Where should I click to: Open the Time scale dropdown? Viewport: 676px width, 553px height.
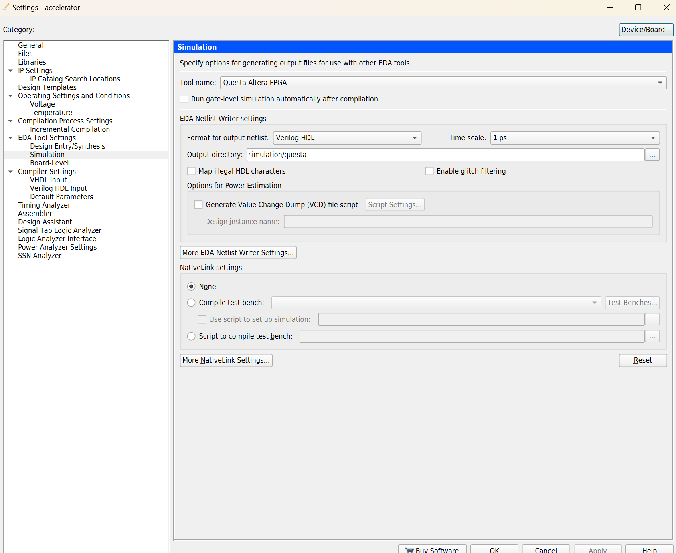coord(575,138)
